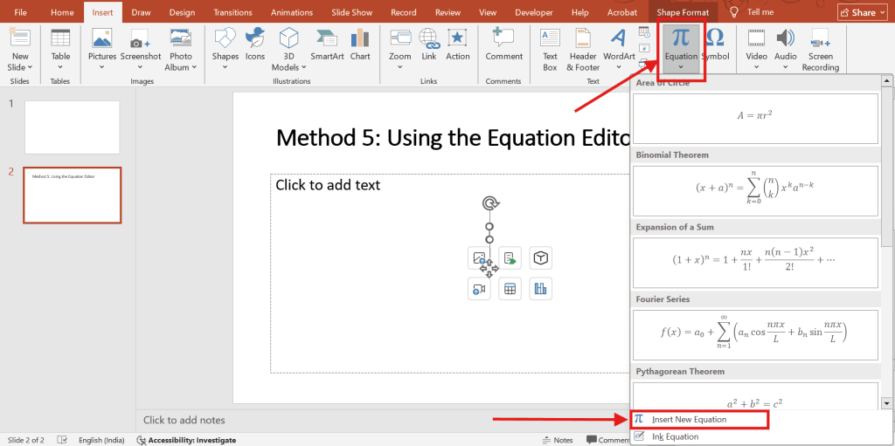This screenshot has height=446, width=895.
Task: Switch to the Design tab
Action: (182, 12)
